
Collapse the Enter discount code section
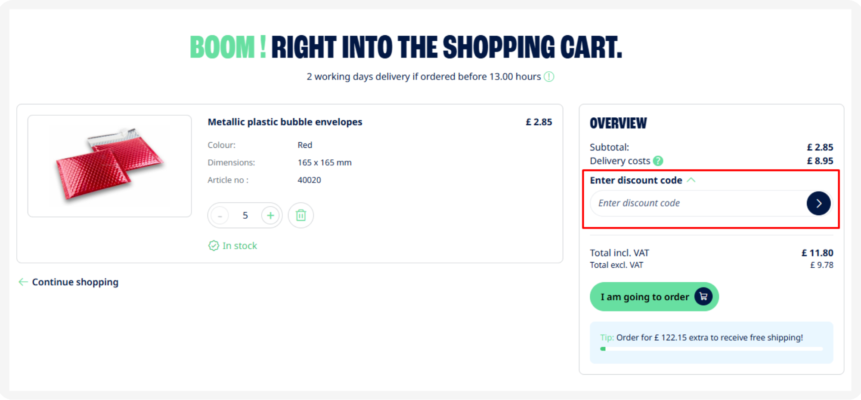[x=691, y=180]
